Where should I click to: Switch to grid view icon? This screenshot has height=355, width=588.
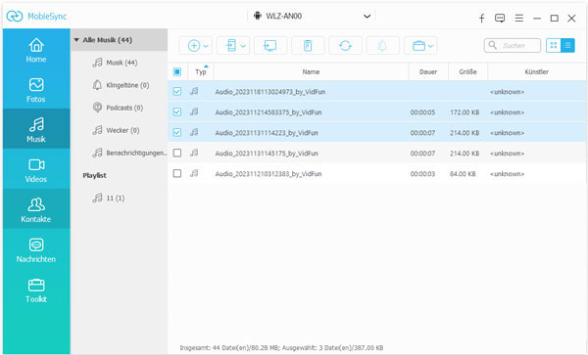553,45
